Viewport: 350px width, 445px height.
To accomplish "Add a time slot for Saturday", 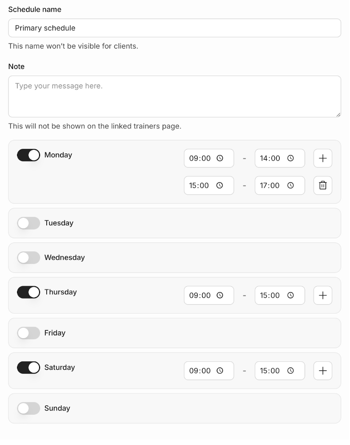I will [323, 371].
